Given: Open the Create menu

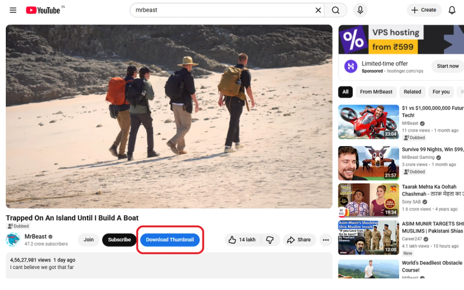Looking at the screenshot, I should (424, 10).
